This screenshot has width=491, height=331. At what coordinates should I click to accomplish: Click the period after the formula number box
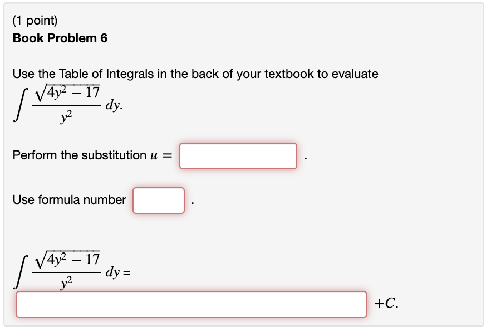(192, 202)
